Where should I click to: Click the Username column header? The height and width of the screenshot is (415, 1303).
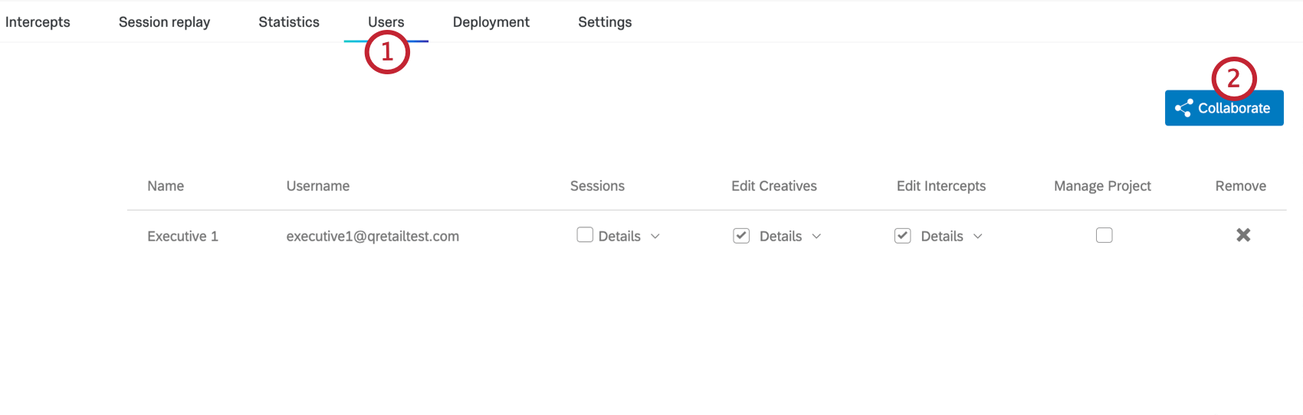[317, 186]
